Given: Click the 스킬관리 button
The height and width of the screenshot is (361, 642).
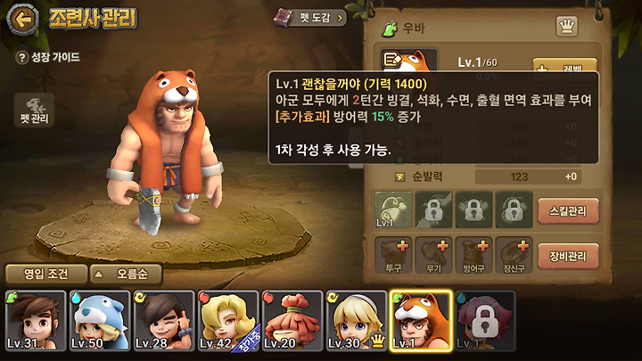Looking at the screenshot, I should 568,210.
